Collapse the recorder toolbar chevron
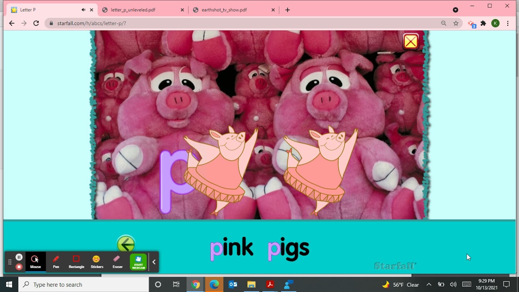The height and width of the screenshot is (292, 519). (154, 262)
